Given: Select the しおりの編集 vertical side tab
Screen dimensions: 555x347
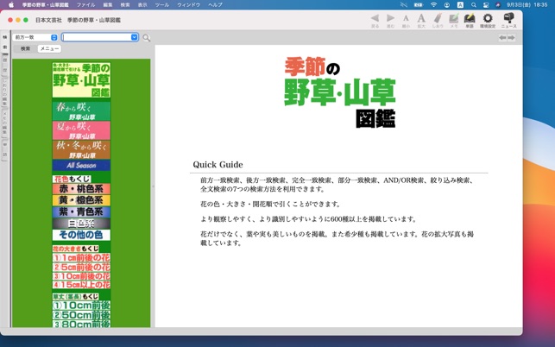Looking at the screenshot, I should (x=4, y=91).
